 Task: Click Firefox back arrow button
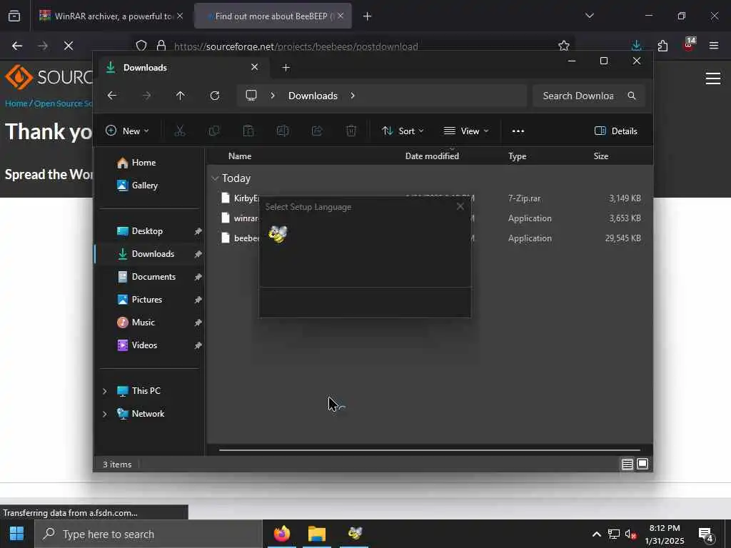click(x=17, y=46)
